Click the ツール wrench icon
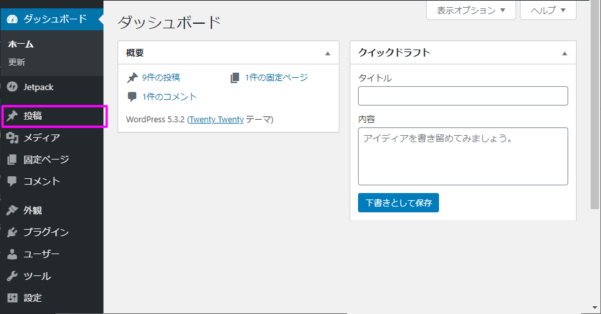 [x=12, y=276]
